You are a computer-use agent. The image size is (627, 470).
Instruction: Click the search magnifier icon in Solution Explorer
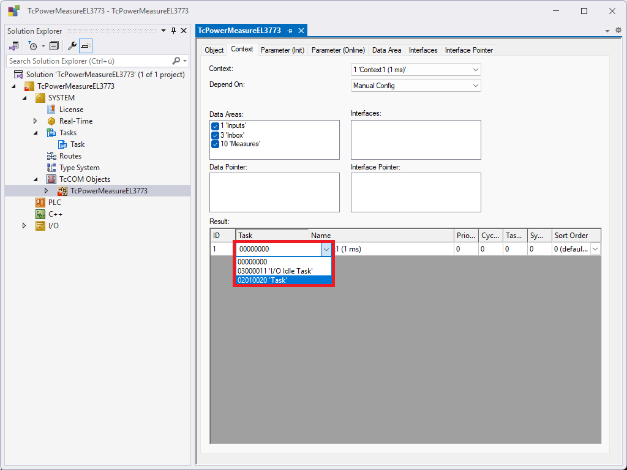click(176, 61)
